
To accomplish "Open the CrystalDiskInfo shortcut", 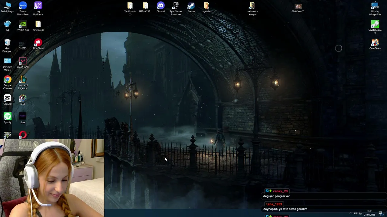I will click(375, 27).
